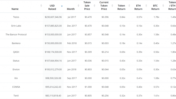This screenshot has height=99, width=176.
Task: Click Tezos token return 0.84x
Action: point(122,17)
